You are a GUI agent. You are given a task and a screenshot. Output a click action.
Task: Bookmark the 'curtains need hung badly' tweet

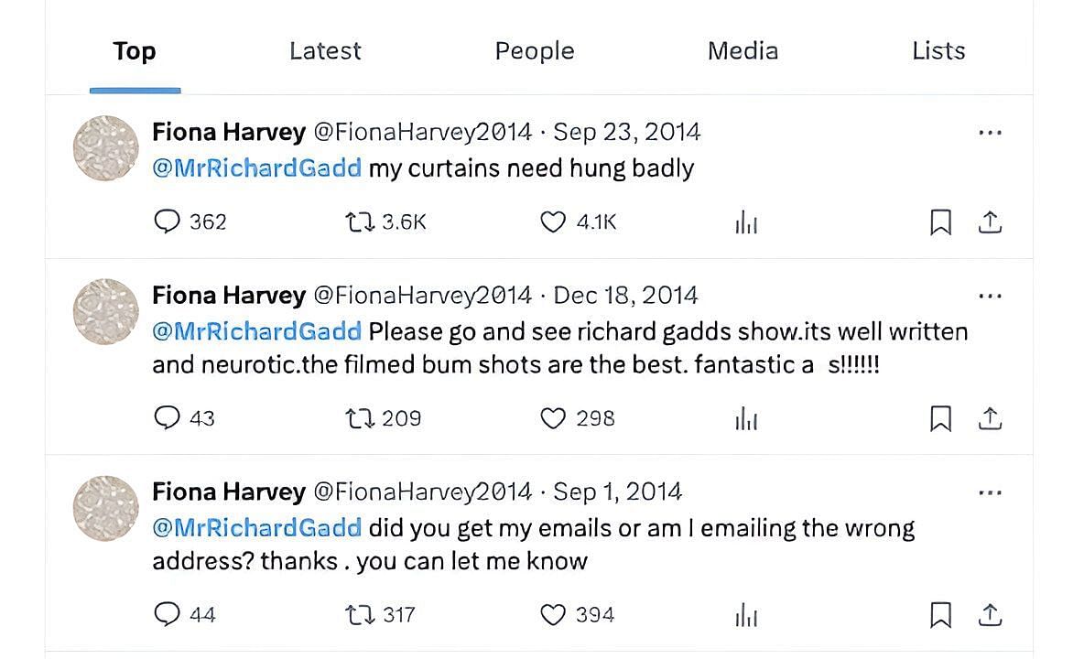(x=940, y=222)
